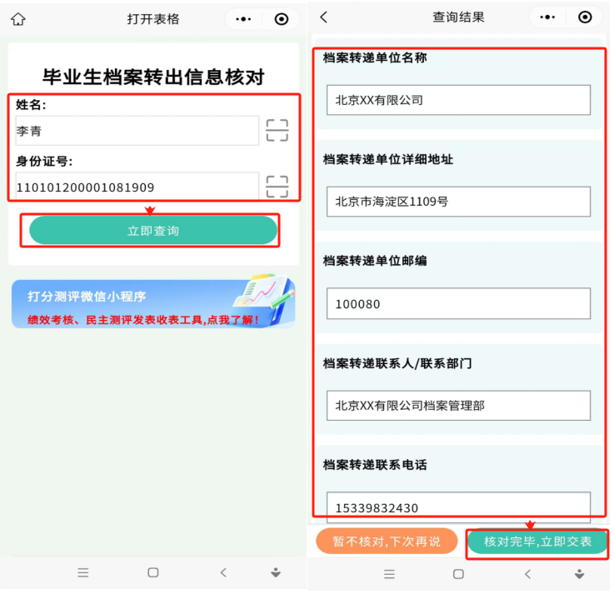Click the 暂不核对,下次再说 button

click(x=387, y=542)
